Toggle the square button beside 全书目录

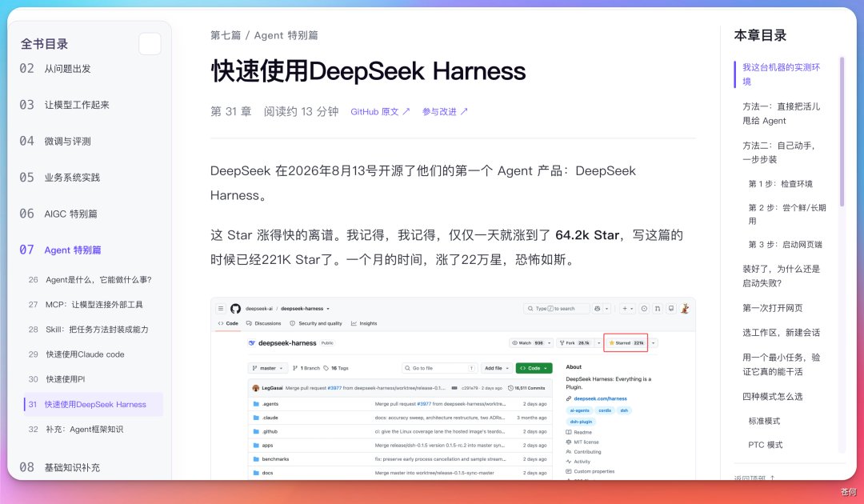click(150, 44)
